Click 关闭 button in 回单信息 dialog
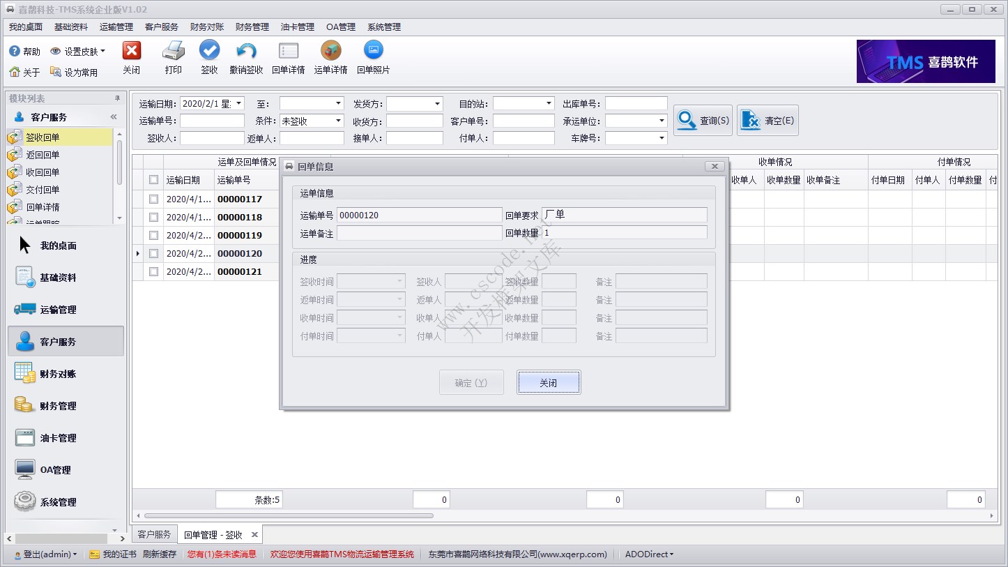Viewport: 1008px width, 567px height. tap(549, 382)
